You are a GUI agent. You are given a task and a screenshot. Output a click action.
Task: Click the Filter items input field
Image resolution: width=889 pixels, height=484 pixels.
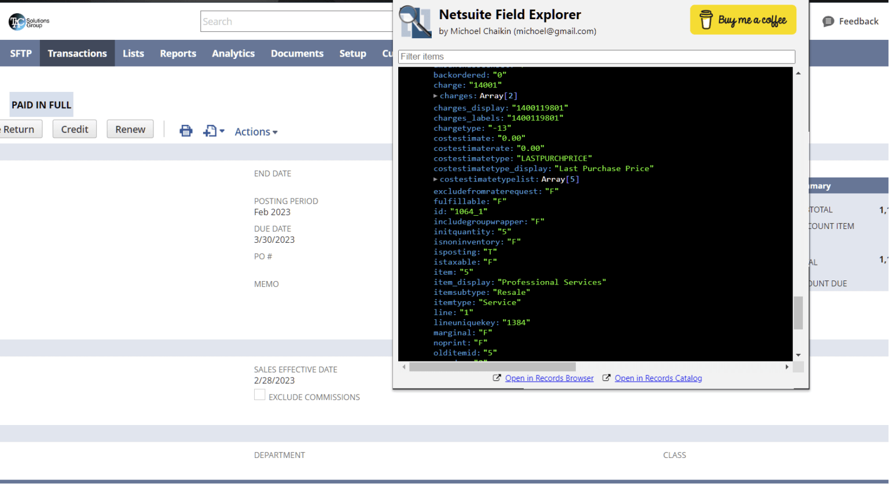596,57
